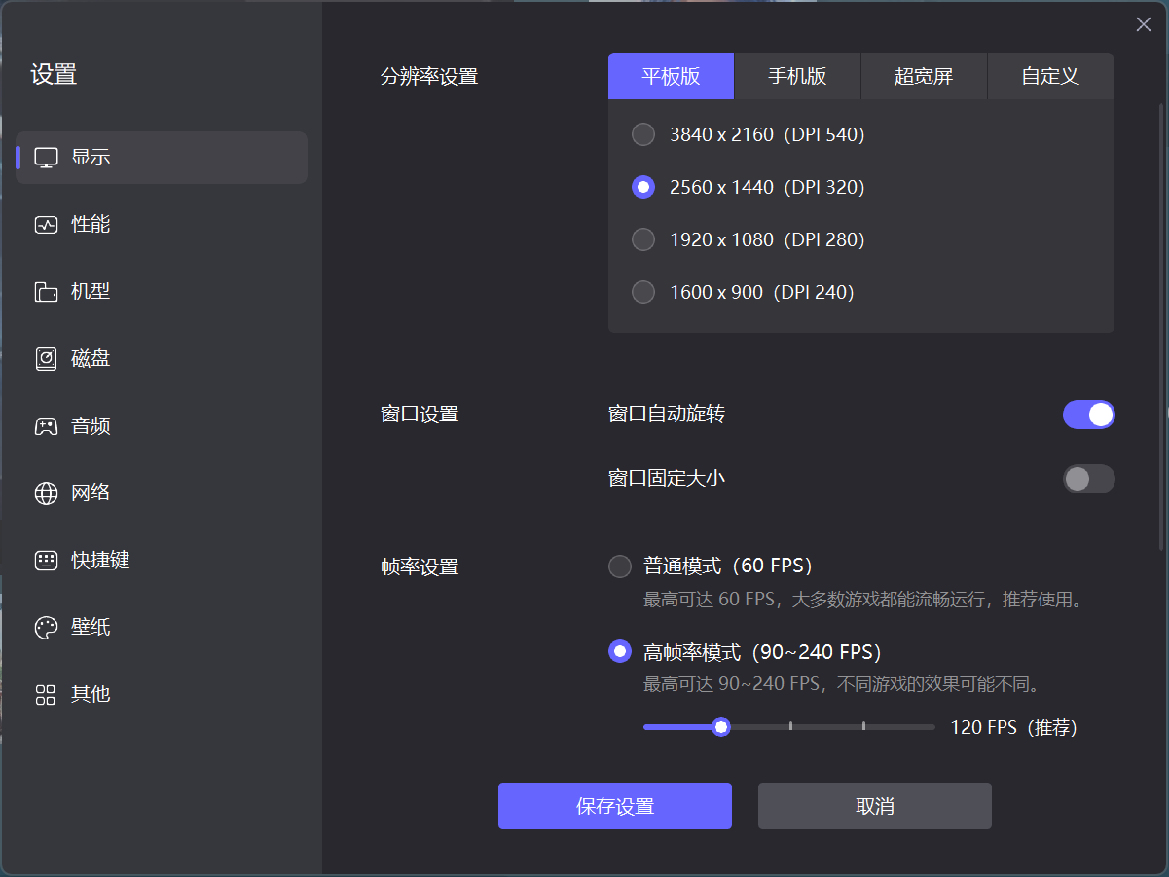Screen dimensions: 1169x877
Task: Enable 窗口固定大小 fixed window size
Action: tap(1088, 479)
